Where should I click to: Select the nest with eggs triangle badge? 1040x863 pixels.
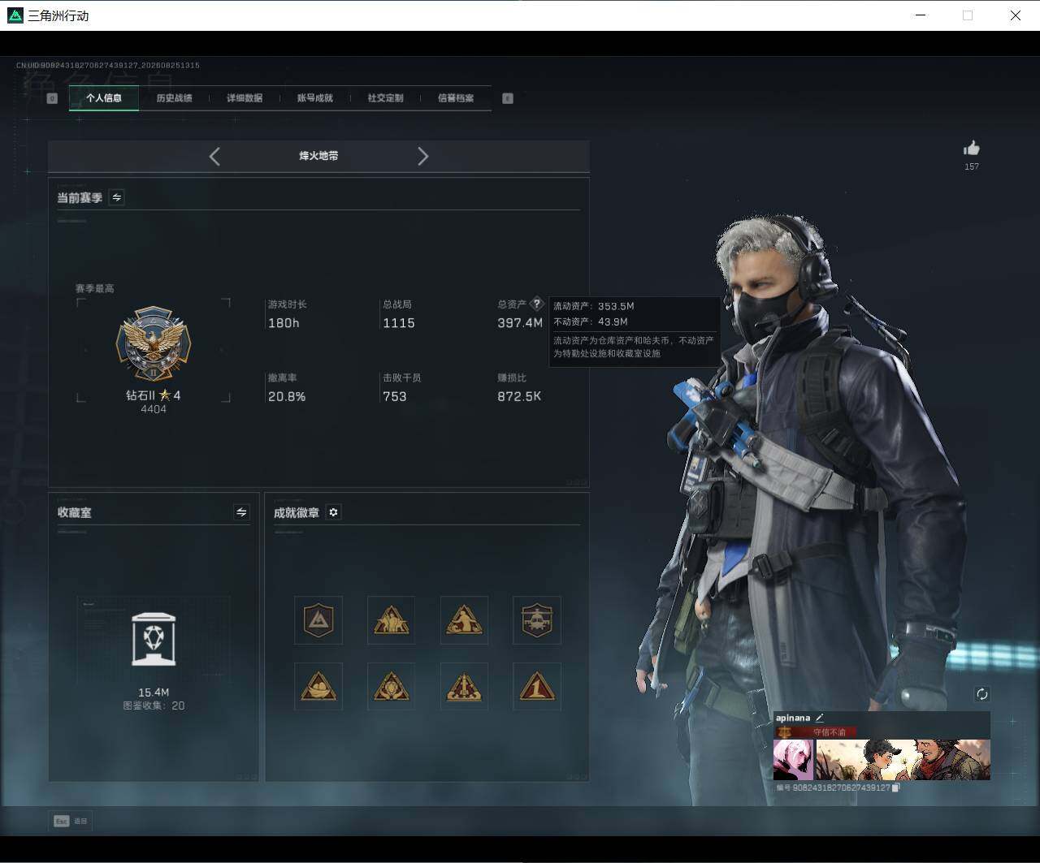318,687
